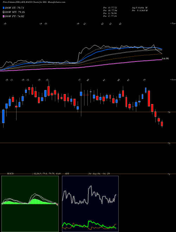Click the '<Lows' axis label
This screenshot has height=232, width=176.
coord(173,79)
